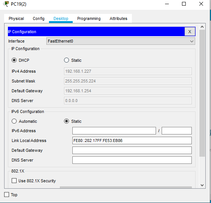Close the PC19(2) window
The width and height of the screenshot is (211, 203).
(x=201, y=4)
